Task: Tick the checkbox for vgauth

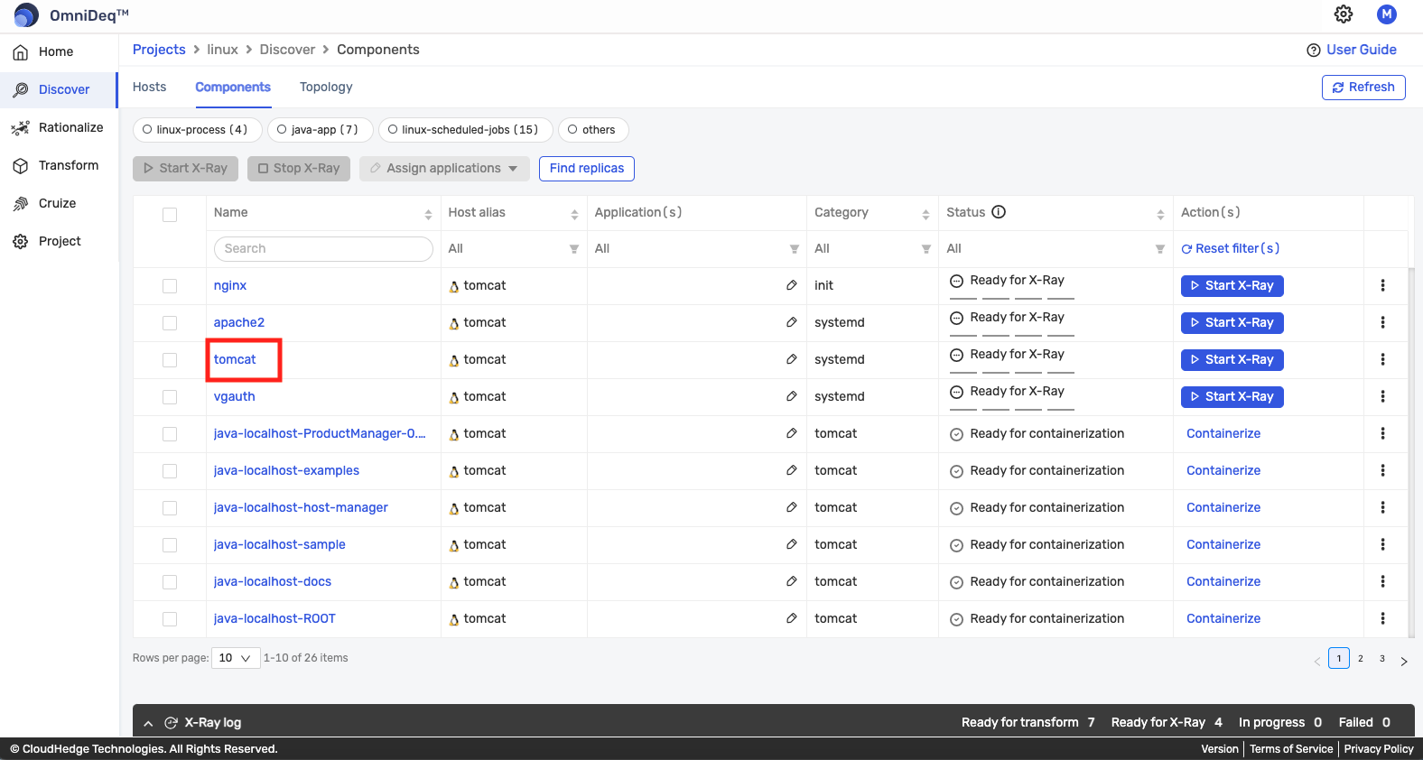Action: [170, 396]
